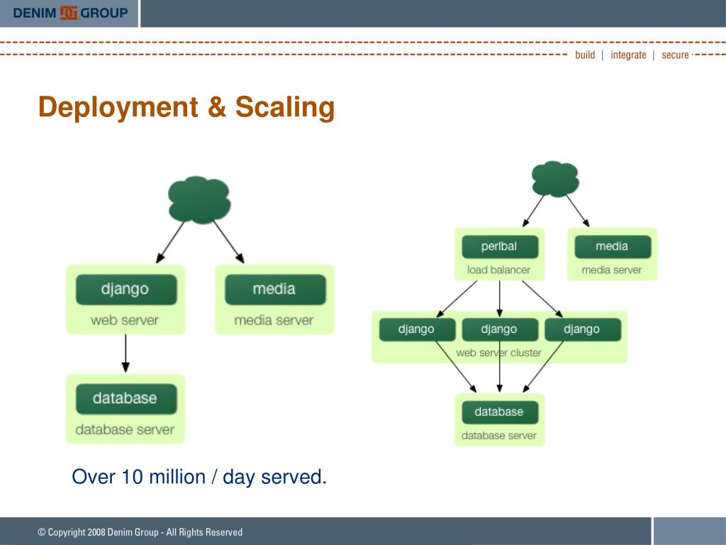The width and height of the screenshot is (726, 545).
Task: Select the middle django box in the cluster
Action: [x=500, y=329]
